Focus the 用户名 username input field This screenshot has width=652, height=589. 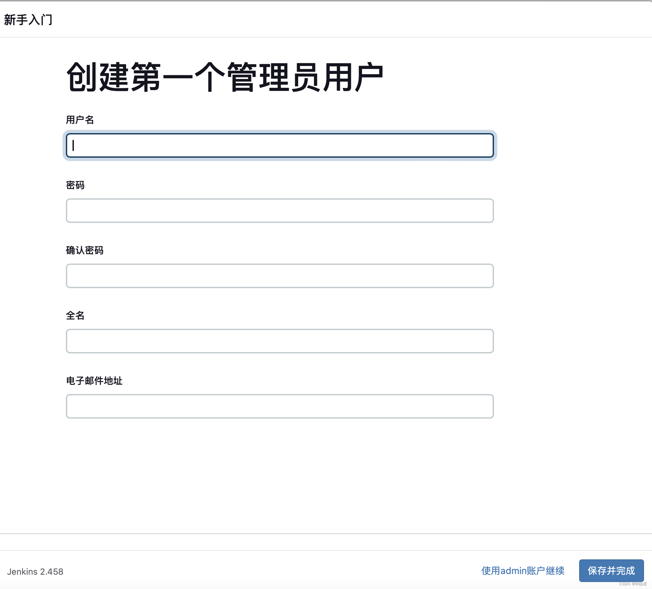(280, 145)
